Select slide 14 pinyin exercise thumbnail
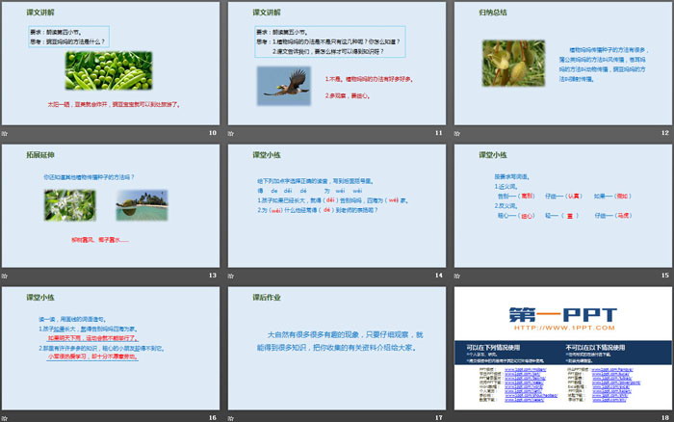The width and height of the screenshot is (674, 422). (x=337, y=206)
